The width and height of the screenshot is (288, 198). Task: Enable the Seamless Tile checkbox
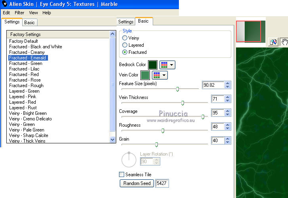(121, 174)
